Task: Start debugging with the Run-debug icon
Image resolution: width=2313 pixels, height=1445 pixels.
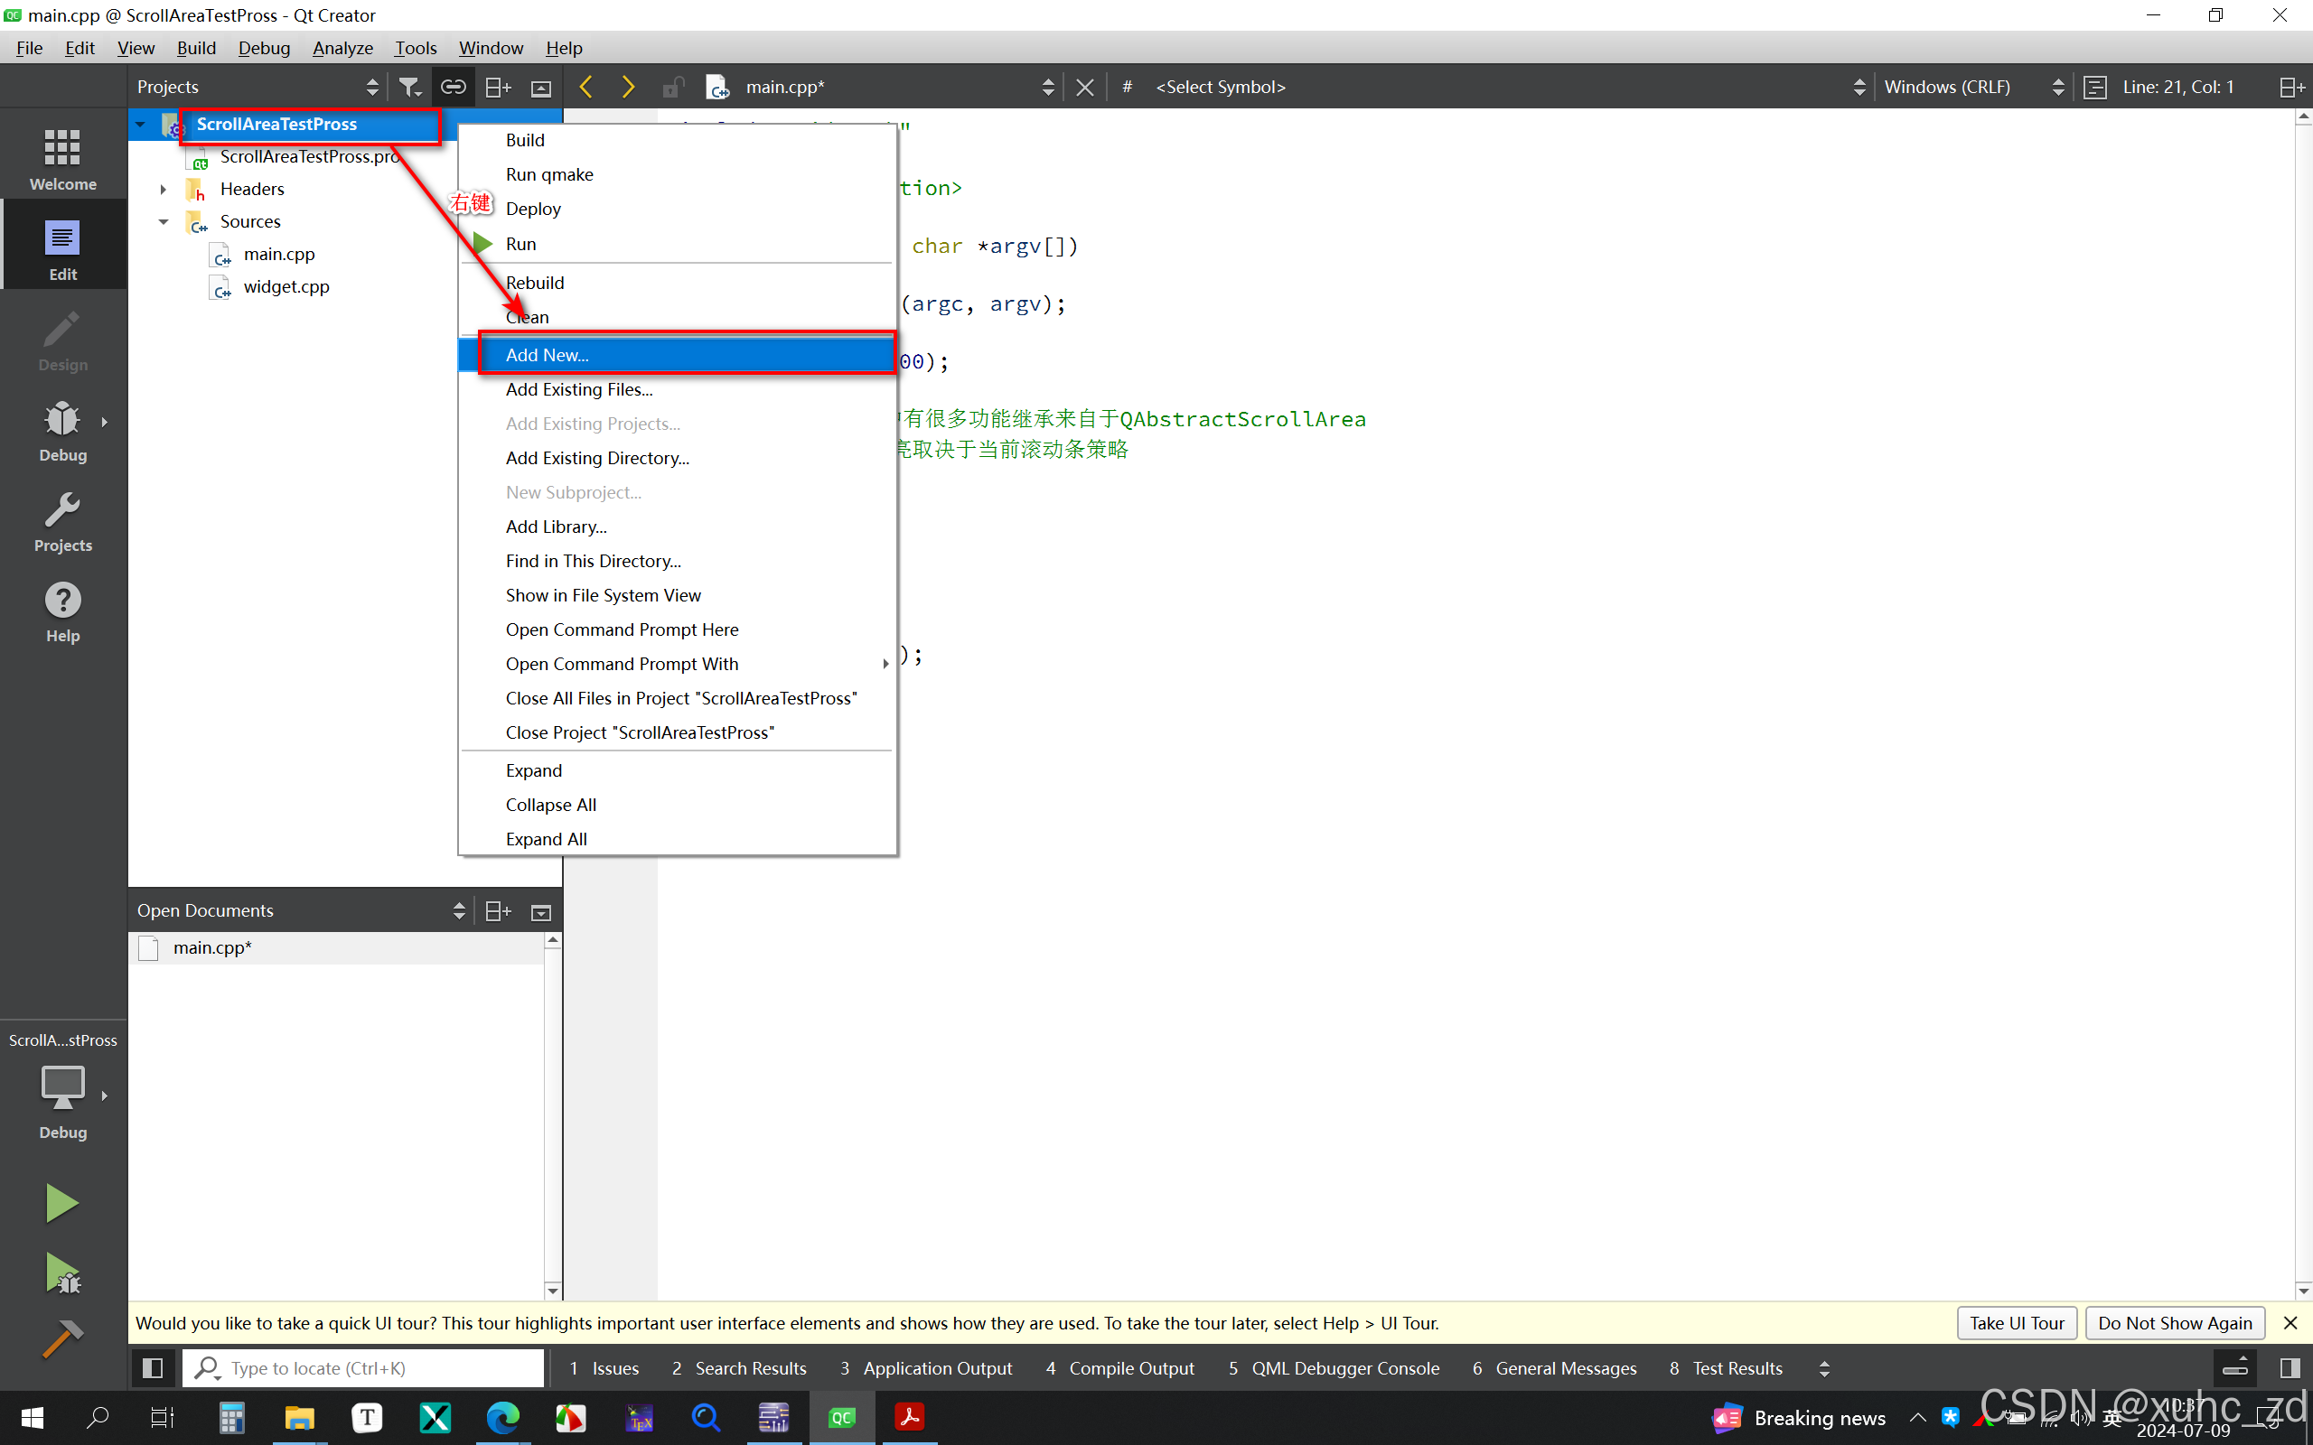Action: point(63,1273)
